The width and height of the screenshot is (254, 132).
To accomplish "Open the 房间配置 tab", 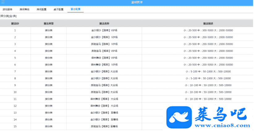I will [x=41, y=9].
